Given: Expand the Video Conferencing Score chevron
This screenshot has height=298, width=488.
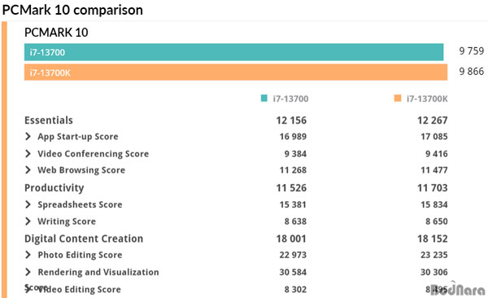Looking at the screenshot, I should click(28, 154).
